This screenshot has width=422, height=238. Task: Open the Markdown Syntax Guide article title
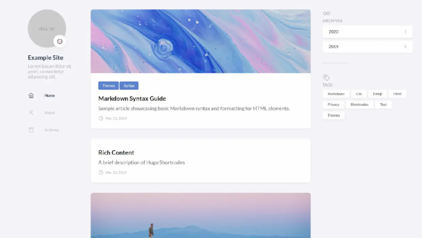tap(132, 98)
